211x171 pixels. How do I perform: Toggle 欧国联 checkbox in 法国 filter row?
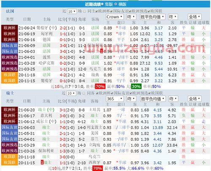149,11
